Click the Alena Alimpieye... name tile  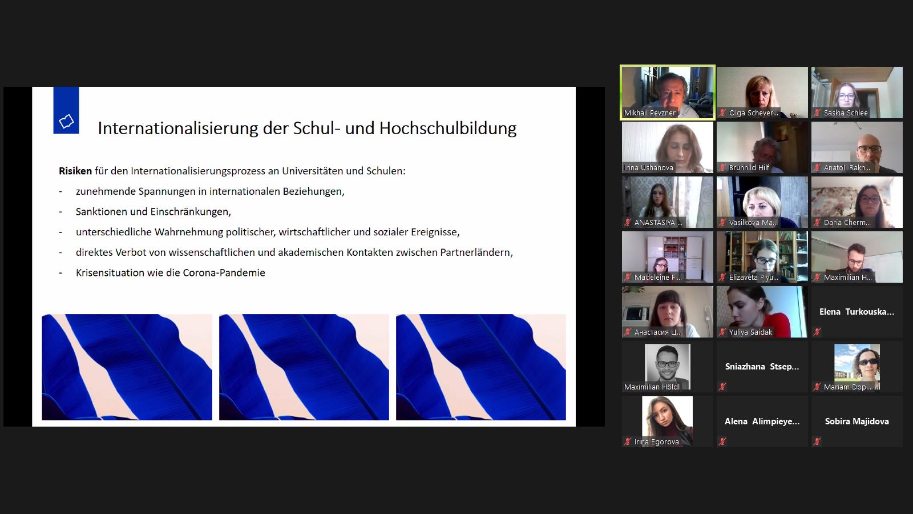(762, 421)
